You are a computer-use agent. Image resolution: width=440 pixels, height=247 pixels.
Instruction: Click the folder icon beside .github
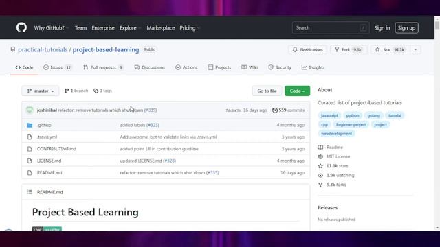click(30, 125)
